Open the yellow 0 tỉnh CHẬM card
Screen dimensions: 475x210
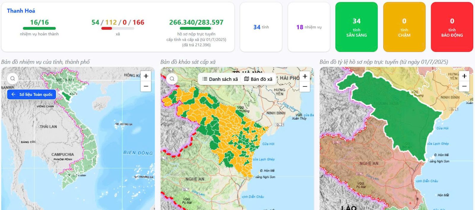[404, 27]
